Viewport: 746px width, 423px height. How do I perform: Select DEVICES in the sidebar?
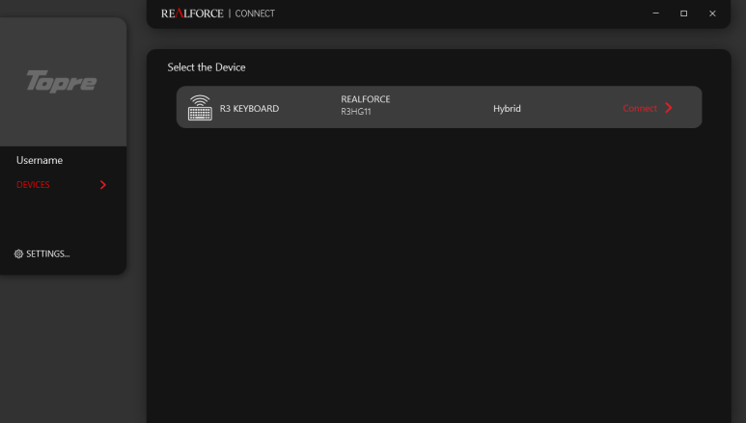(x=33, y=185)
